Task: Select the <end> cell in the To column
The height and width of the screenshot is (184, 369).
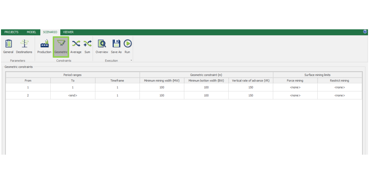Action: coord(73,95)
